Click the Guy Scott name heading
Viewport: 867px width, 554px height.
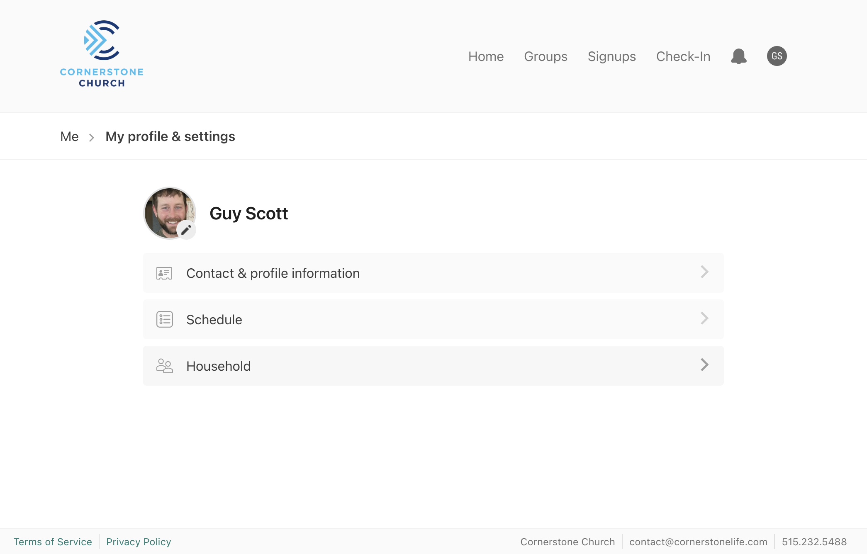(x=248, y=214)
